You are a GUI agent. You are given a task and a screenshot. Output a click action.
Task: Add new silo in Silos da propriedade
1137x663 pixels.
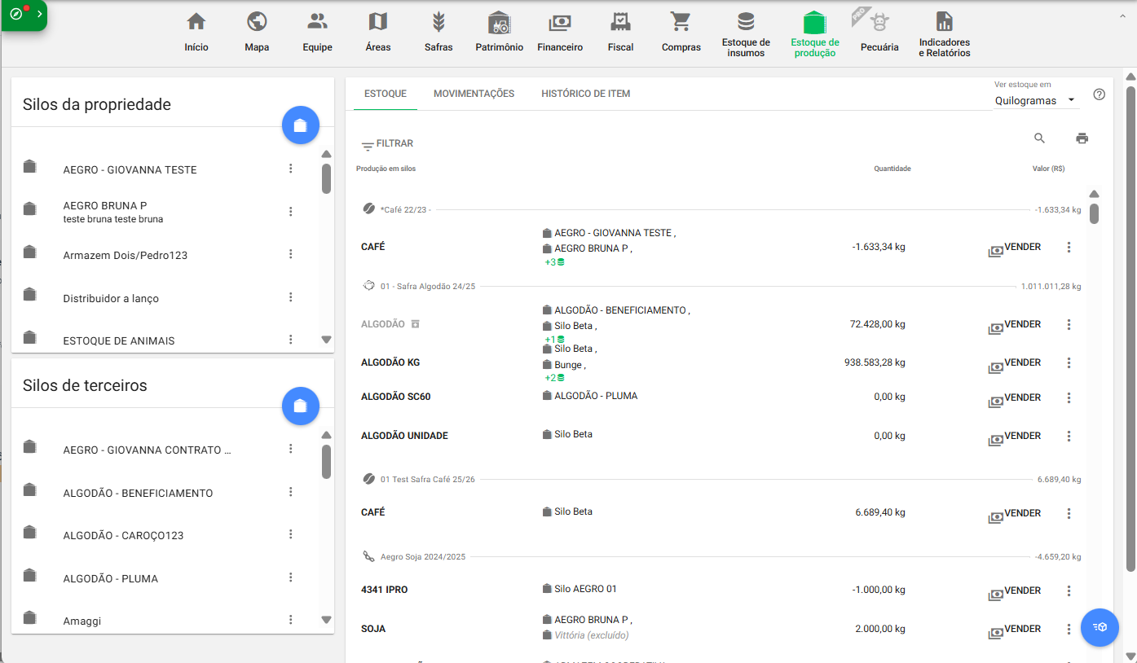pos(300,125)
